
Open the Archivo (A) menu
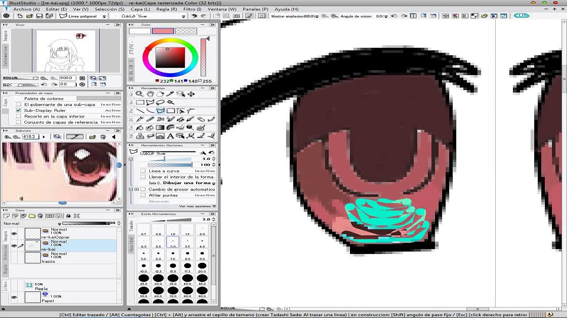click(27, 9)
